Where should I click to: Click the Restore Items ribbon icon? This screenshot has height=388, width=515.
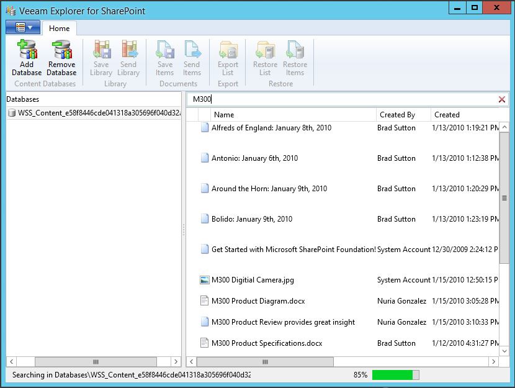coord(295,49)
